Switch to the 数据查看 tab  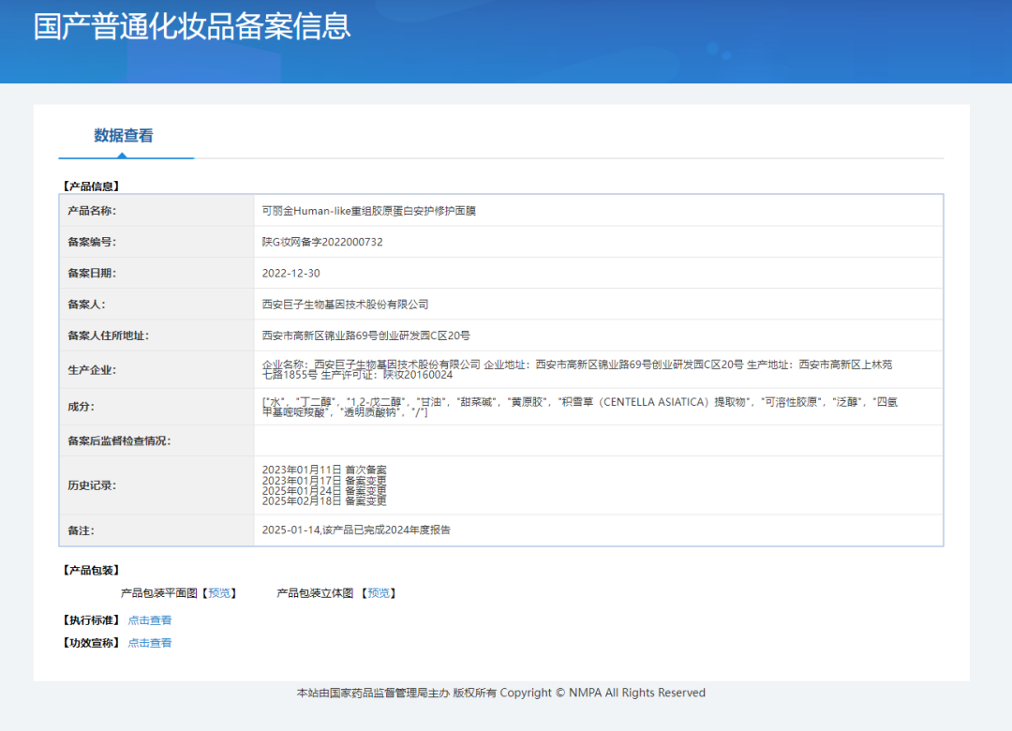(x=126, y=135)
